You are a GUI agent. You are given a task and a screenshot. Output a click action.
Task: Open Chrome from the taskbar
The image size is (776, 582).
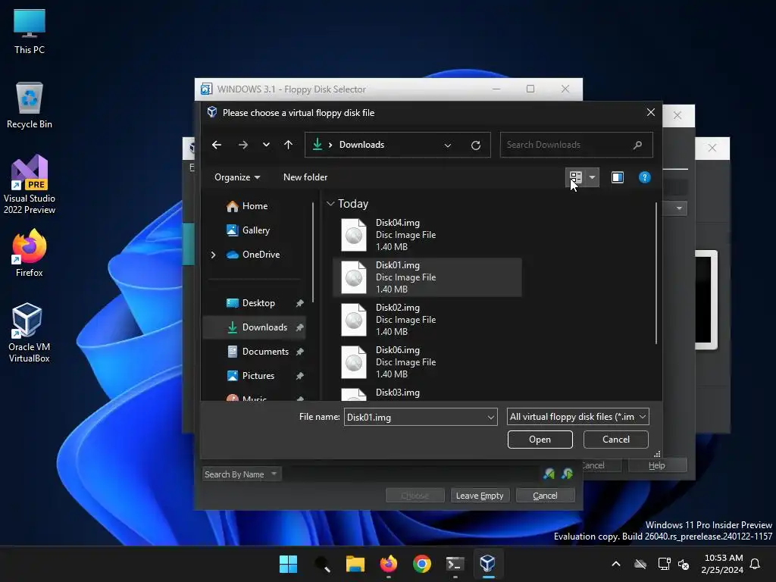421,564
